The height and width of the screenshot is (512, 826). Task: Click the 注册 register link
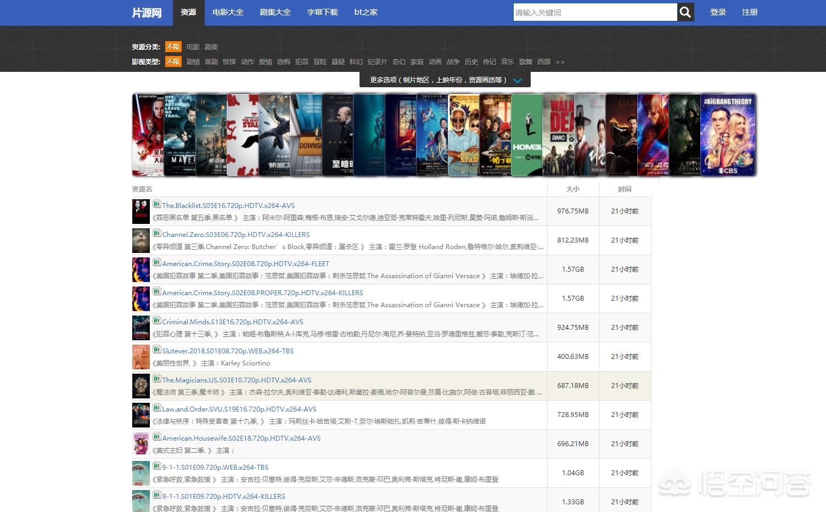point(750,12)
